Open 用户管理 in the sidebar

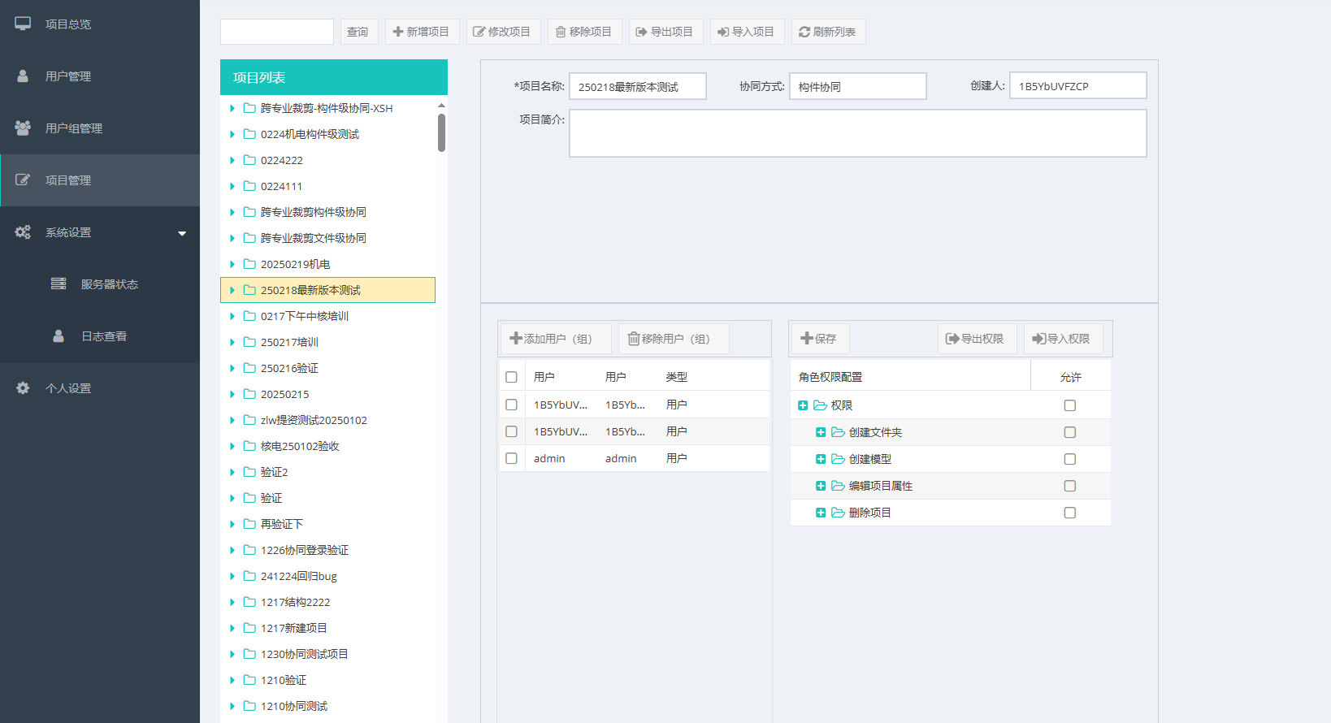(x=68, y=76)
